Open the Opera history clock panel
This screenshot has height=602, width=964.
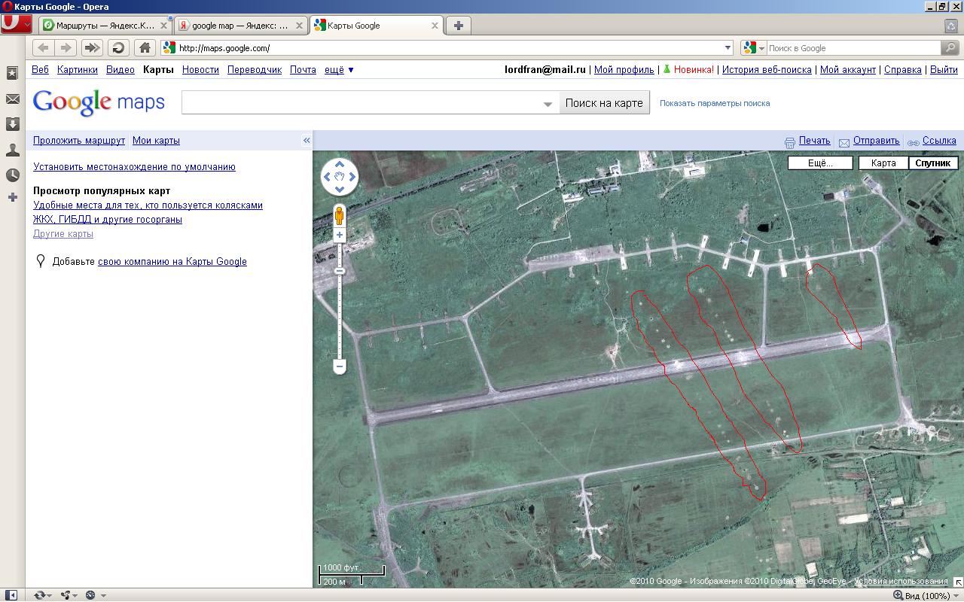[x=13, y=175]
